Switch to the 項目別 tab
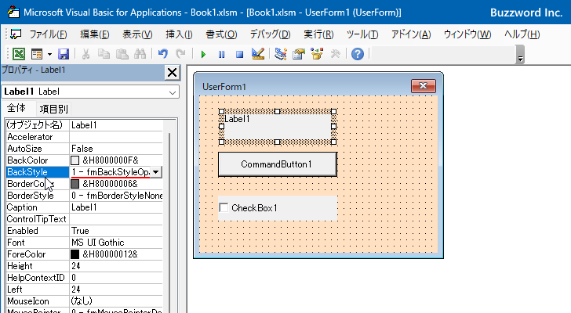Viewport: 571px width, 313px height. coord(53,109)
